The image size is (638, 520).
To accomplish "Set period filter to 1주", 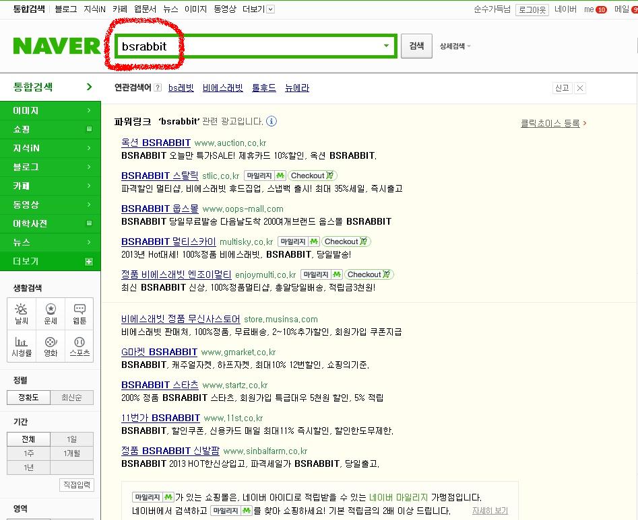I will [28, 453].
